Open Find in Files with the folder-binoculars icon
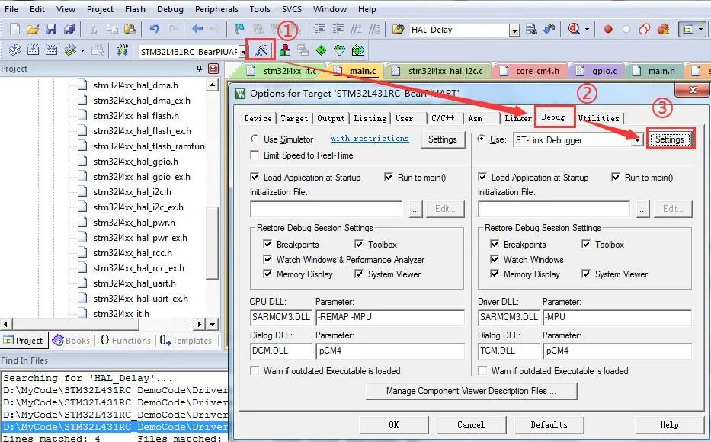This screenshot has width=711, height=442. [x=398, y=30]
